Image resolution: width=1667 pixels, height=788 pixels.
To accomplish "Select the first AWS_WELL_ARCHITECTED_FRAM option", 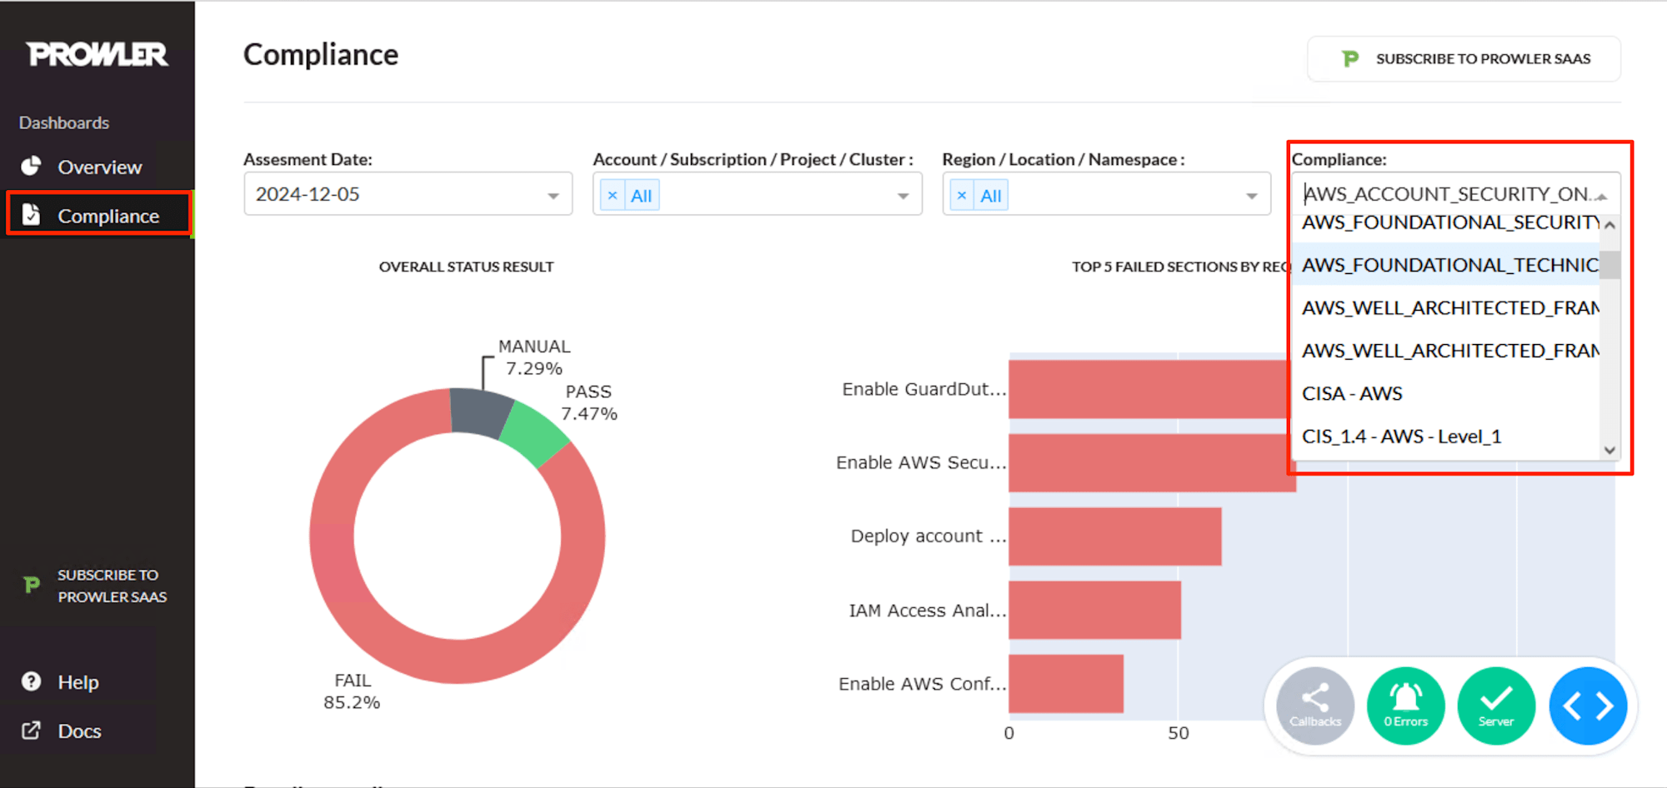I will coord(1445,307).
